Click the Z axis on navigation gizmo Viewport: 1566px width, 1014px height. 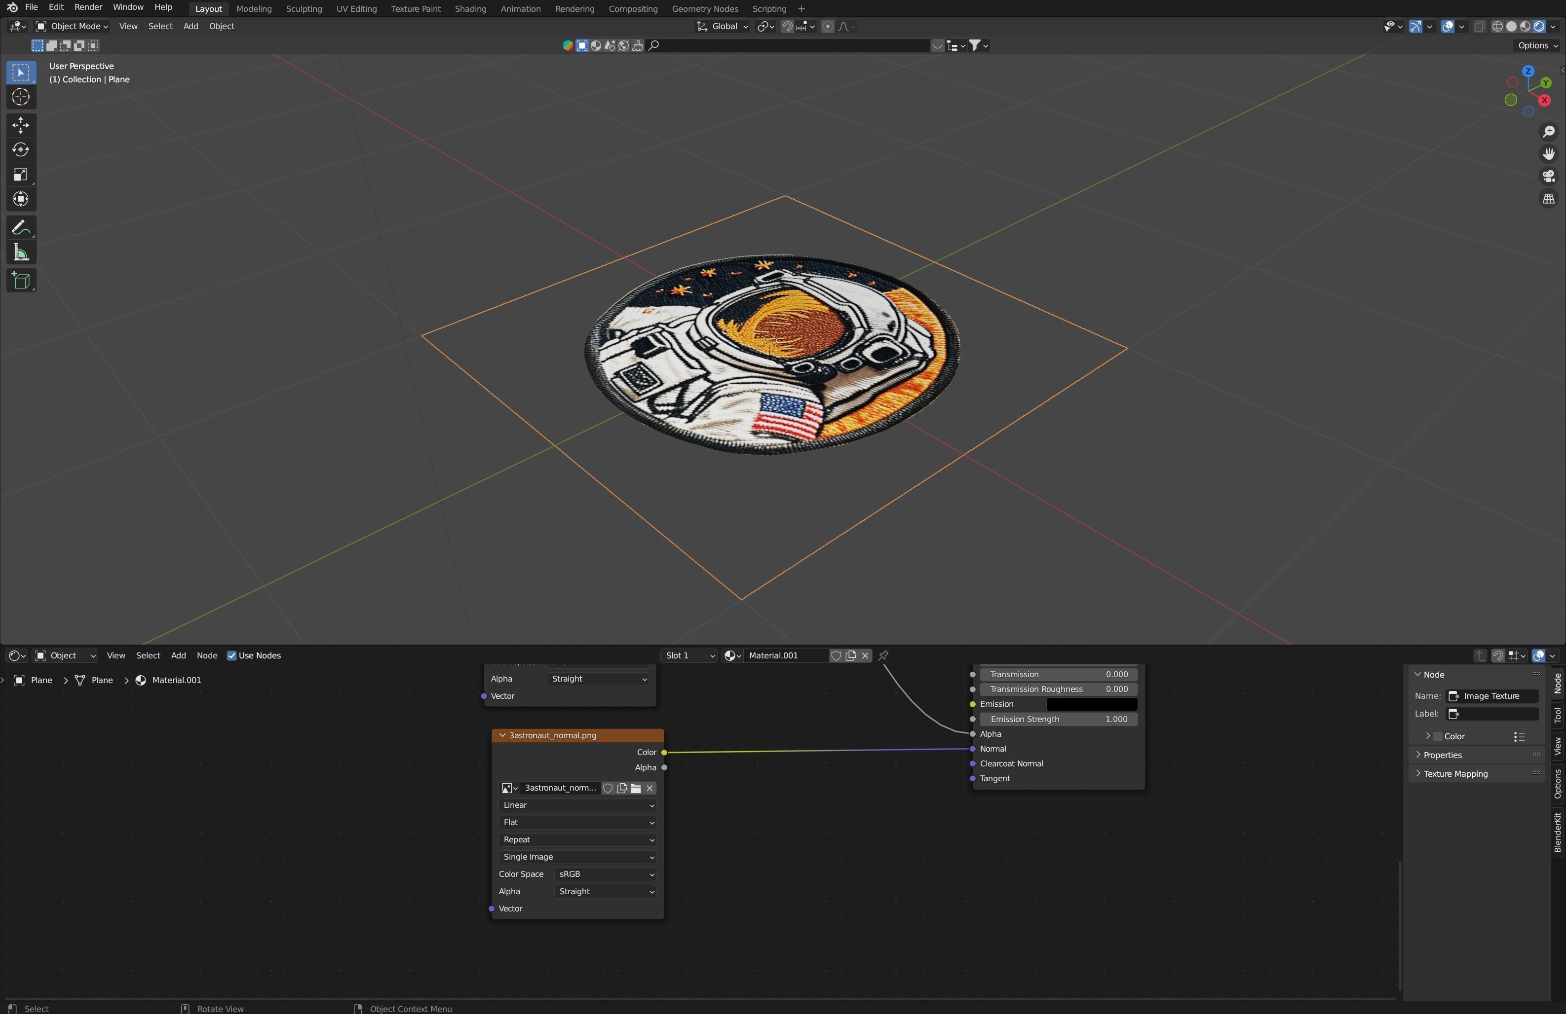(x=1528, y=71)
